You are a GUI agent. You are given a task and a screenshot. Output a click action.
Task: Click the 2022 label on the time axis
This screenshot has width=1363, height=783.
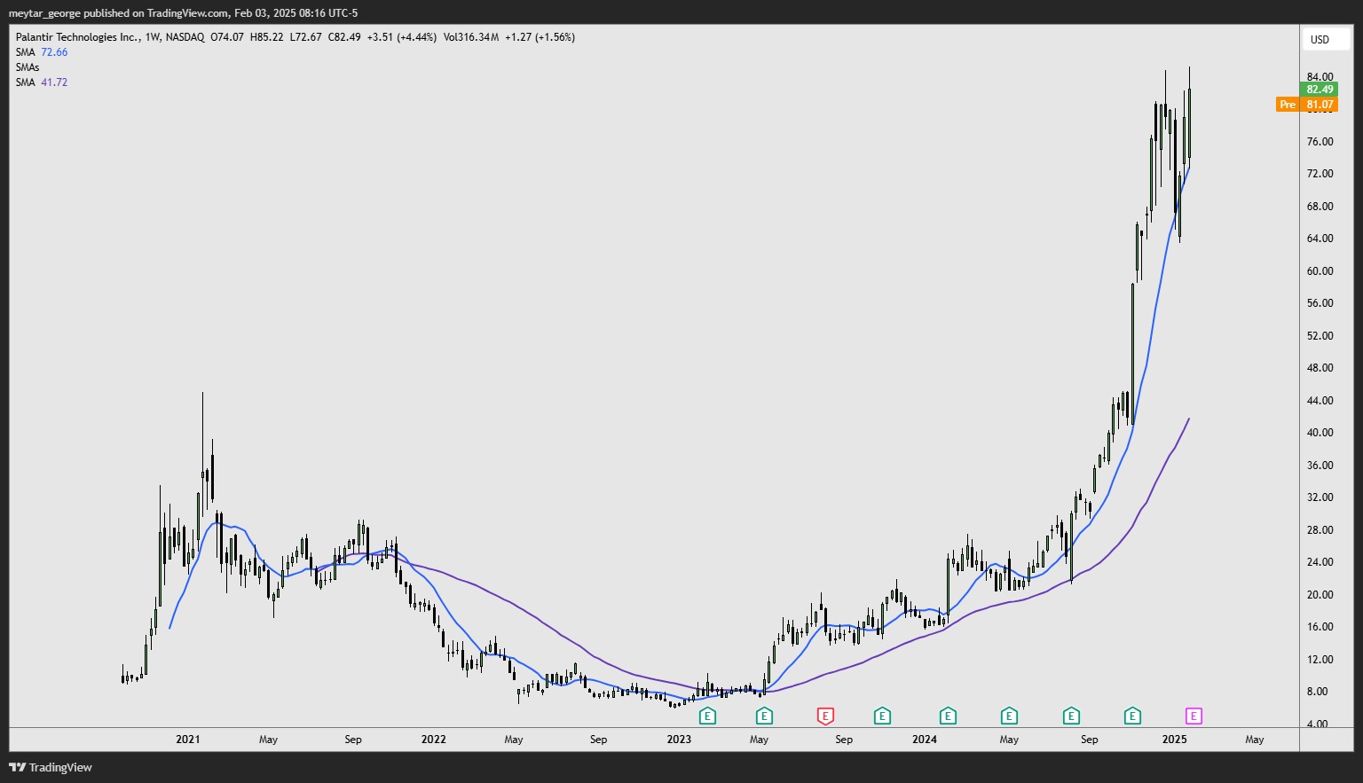click(434, 740)
